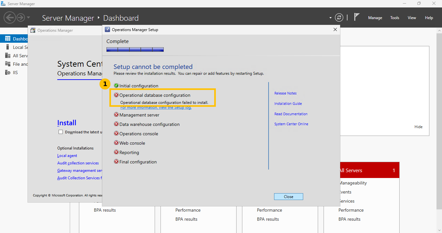Click the Close button in Setup dialog
Screen dimensions: 442x233
[x=289, y=197]
